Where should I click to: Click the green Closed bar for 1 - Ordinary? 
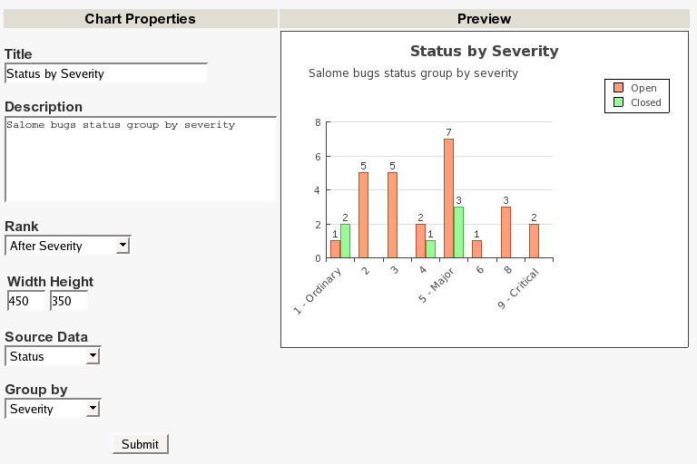(345, 241)
